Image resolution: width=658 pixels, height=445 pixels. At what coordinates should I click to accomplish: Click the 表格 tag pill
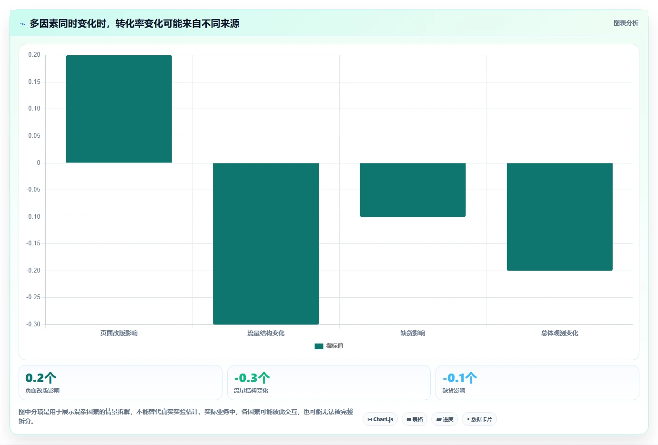(415, 419)
